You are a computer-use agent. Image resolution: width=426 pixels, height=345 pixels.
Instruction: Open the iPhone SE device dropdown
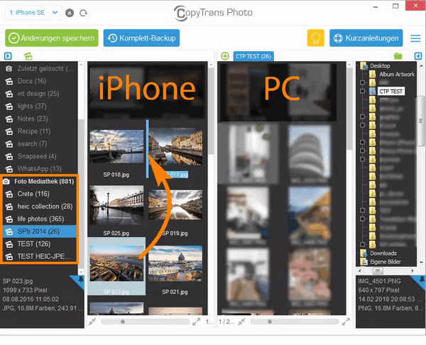point(33,13)
